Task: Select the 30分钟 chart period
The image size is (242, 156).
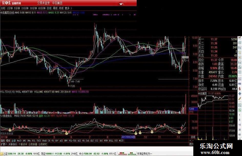Action: 33,8
